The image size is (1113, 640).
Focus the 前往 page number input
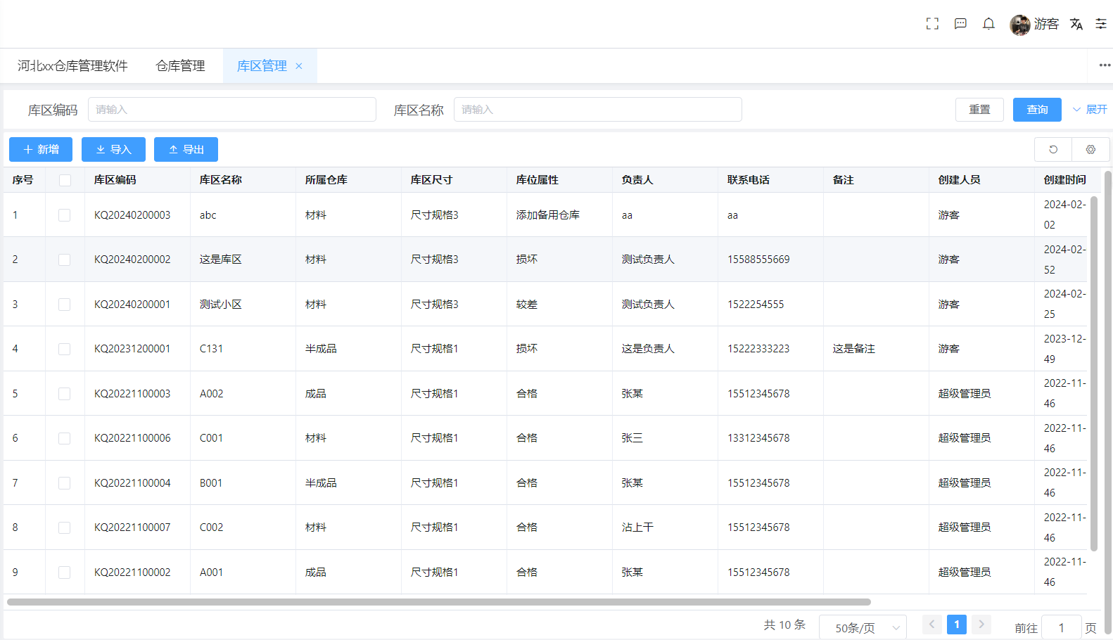[x=1061, y=628]
